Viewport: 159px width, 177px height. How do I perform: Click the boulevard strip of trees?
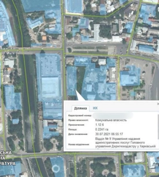pyautogui.click(x=90, y=50)
